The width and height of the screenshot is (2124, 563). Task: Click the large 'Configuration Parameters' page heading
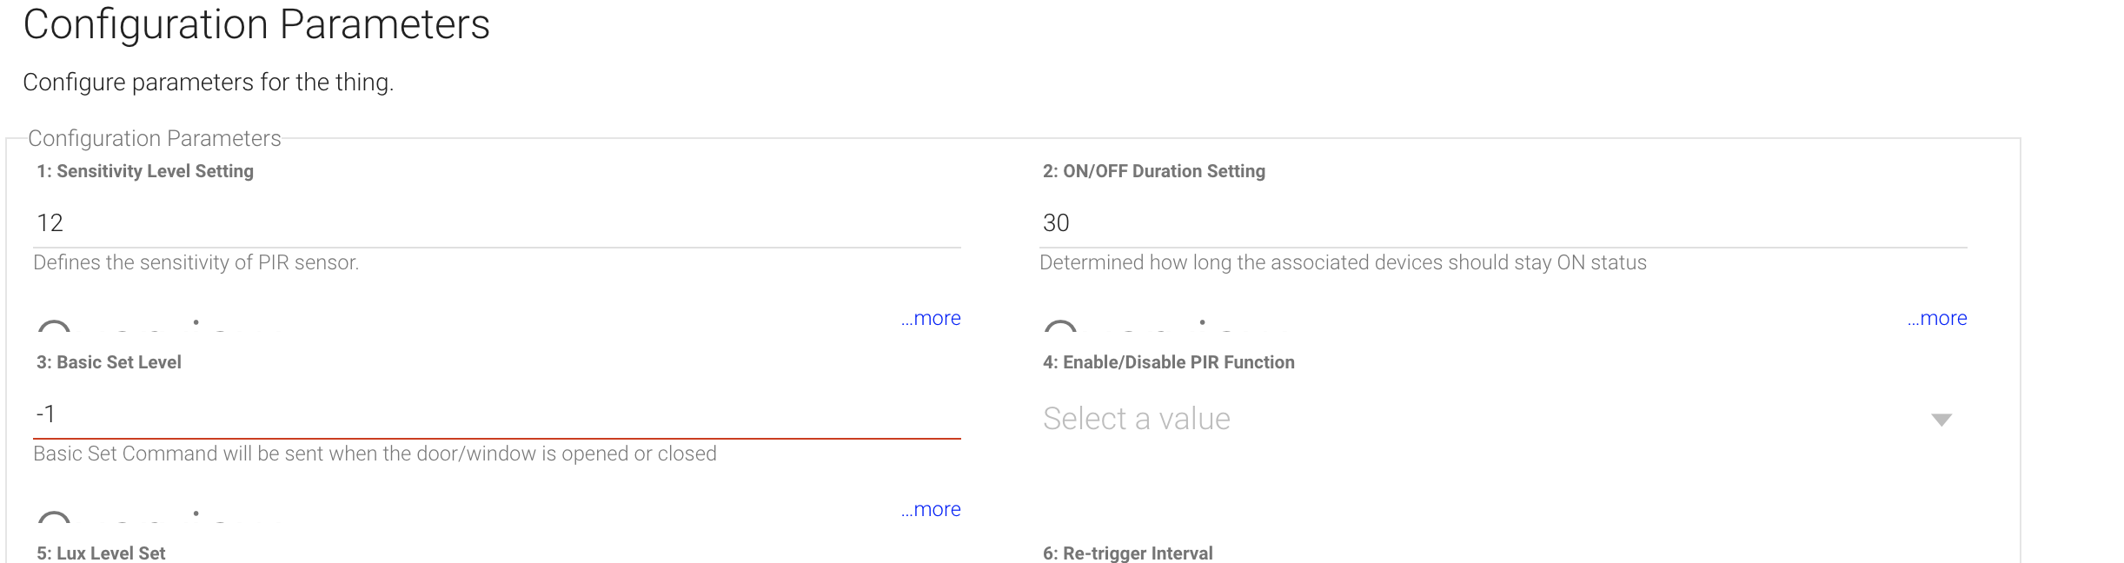(256, 24)
